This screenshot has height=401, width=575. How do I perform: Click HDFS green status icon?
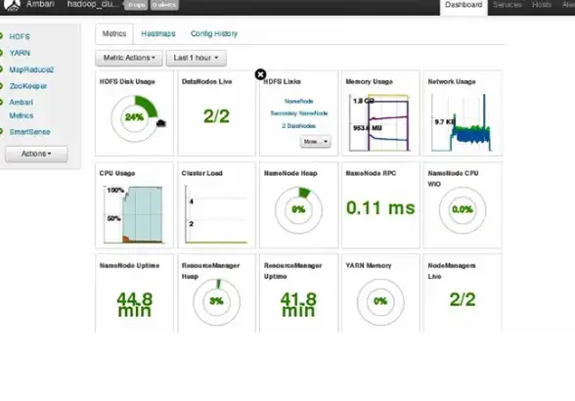click(x=1, y=36)
